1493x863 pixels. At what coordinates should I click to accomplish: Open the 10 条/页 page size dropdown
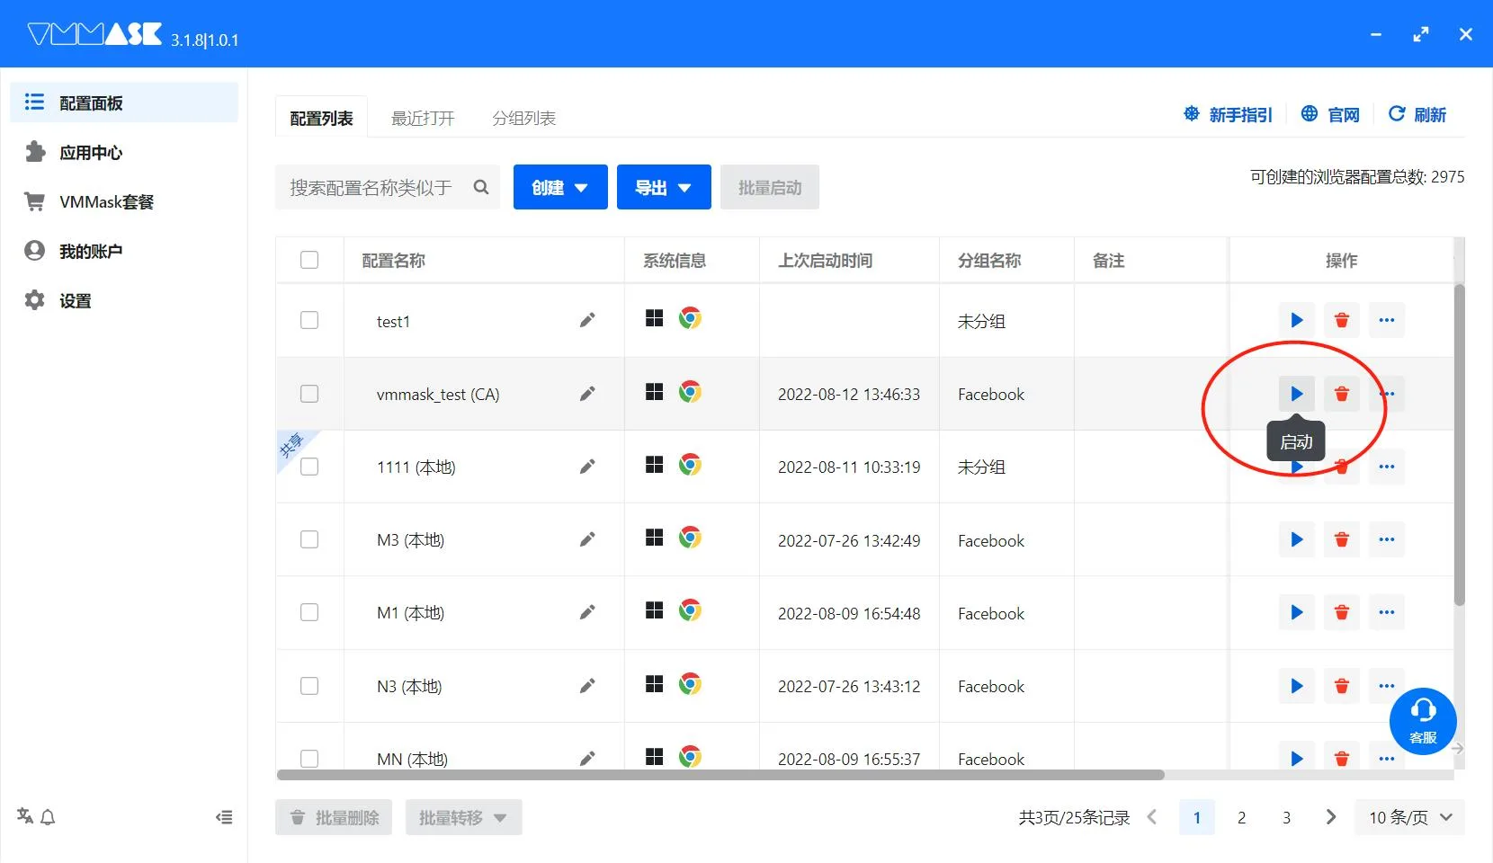[1409, 817]
